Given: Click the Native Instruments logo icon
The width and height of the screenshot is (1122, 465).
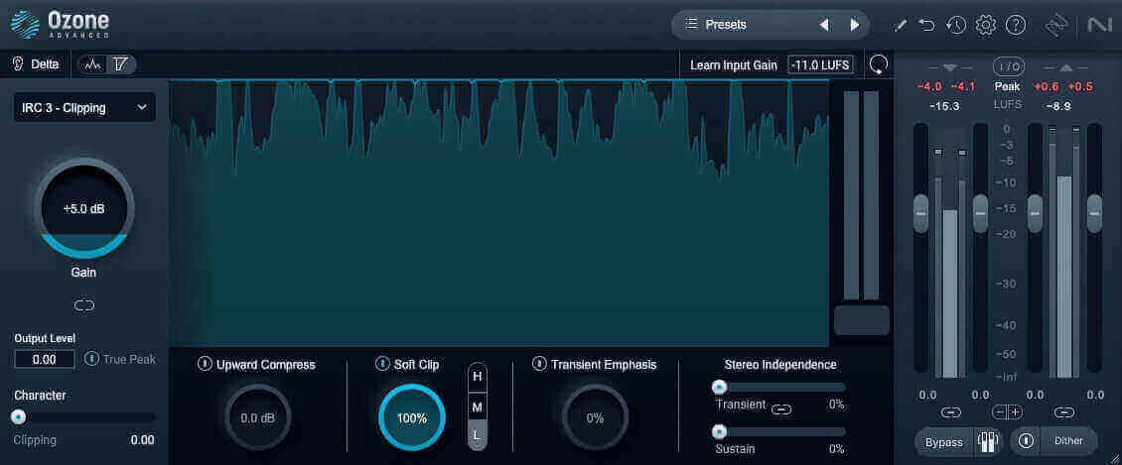Looking at the screenshot, I should point(1098,25).
